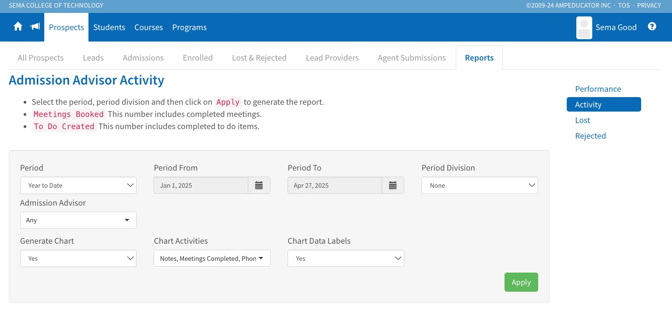Switch to the Lead Providers tab
The image size is (672, 313).
point(332,58)
